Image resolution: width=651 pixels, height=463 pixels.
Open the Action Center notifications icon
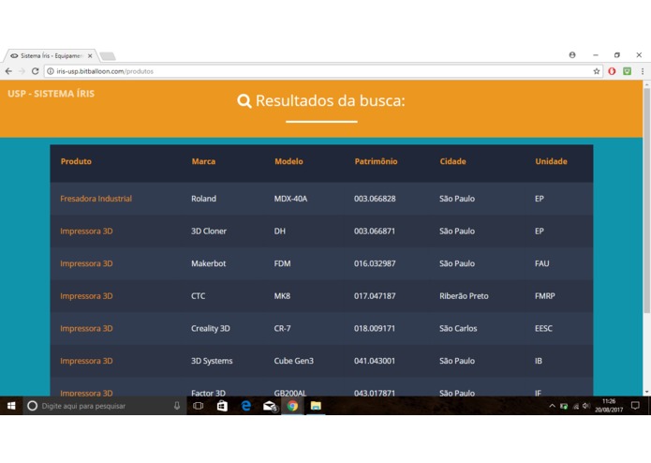tap(635, 406)
